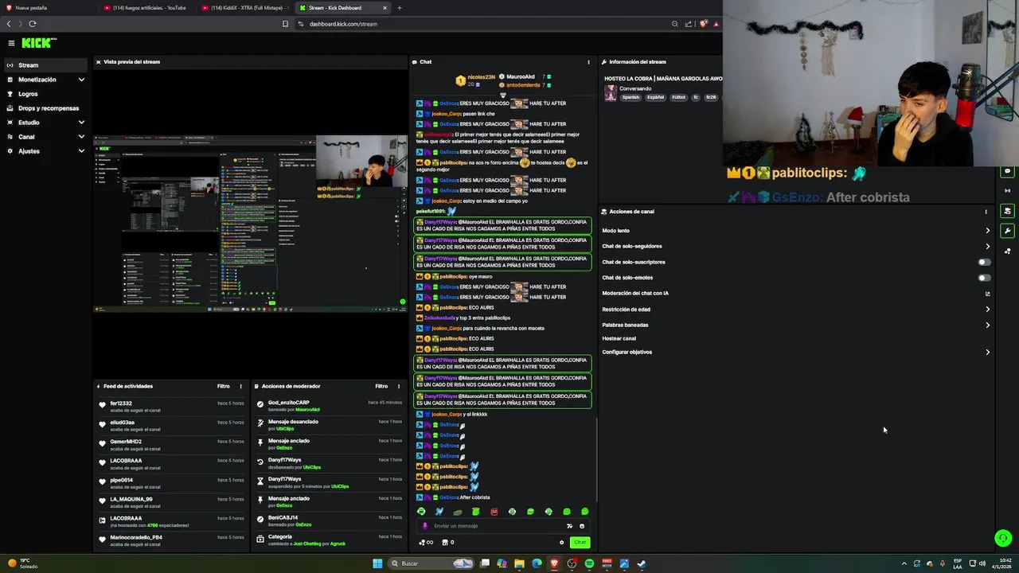Click Hostear canal
The width and height of the screenshot is (1019, 573).
pos(619,338)
